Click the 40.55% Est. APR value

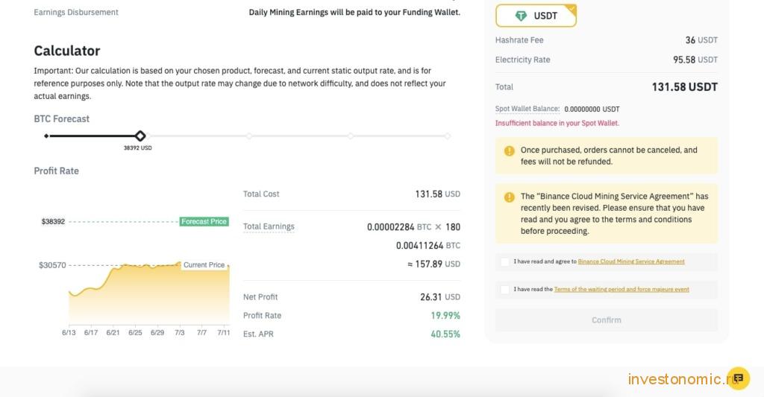point(445,334)
